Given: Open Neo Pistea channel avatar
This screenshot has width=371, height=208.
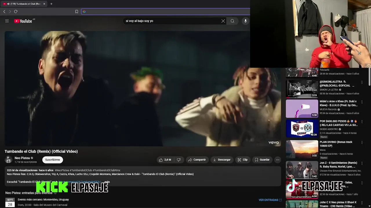Looking at the screenshot, I should (x=9, y=159).
